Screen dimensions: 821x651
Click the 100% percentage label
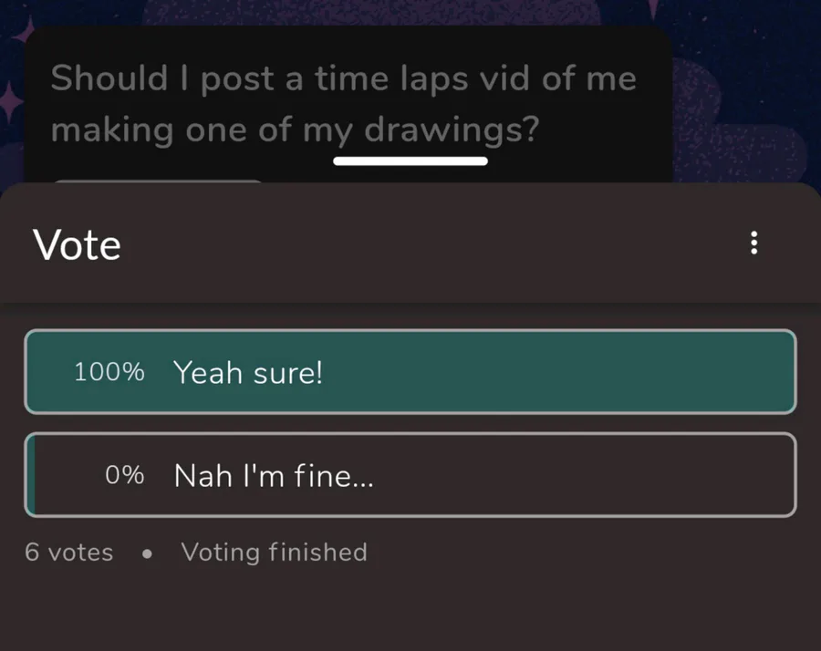[x=109, y=372]
